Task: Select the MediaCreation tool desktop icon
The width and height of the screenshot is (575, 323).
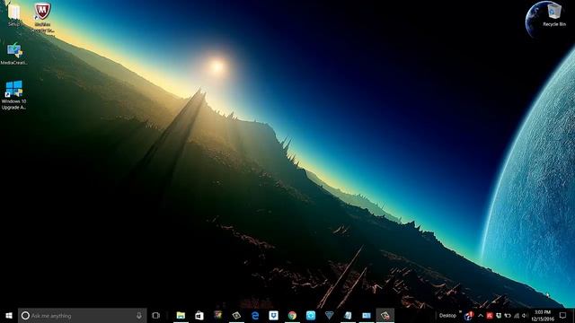Action: coord(14,54)
